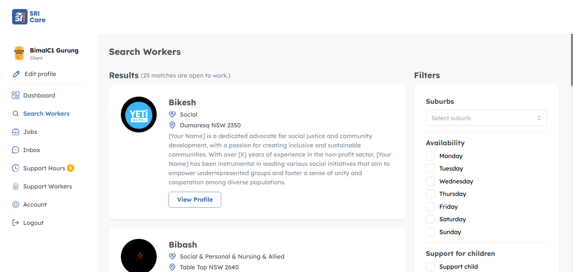Click Bikesh's Yeti Nepal avatar

[x=139, y=115]
